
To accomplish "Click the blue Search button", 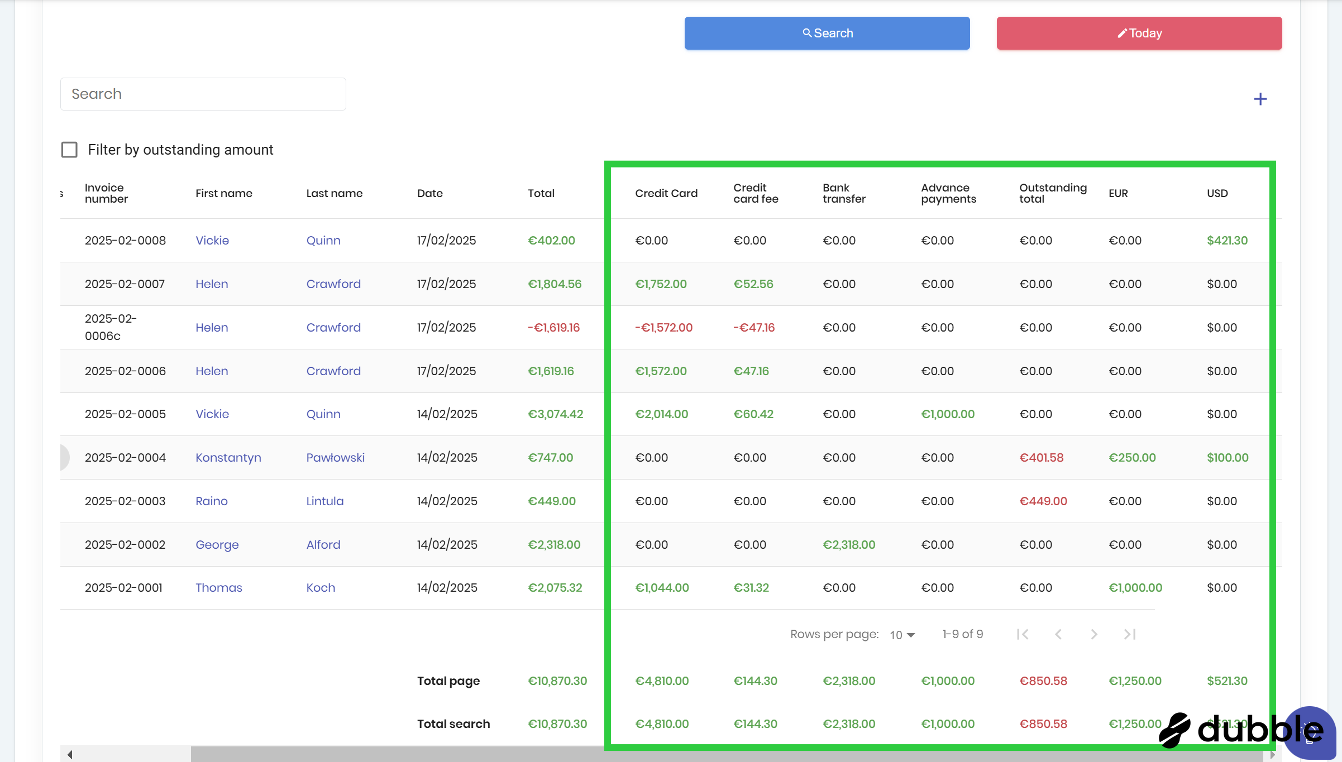I will 827,33.
